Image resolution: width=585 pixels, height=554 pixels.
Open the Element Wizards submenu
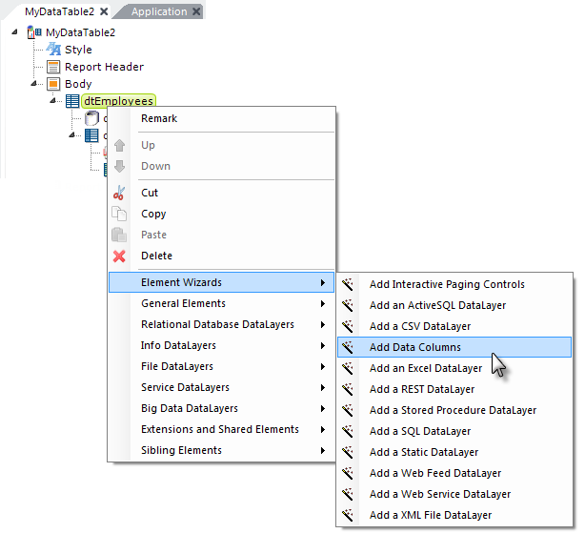[221, 282]
